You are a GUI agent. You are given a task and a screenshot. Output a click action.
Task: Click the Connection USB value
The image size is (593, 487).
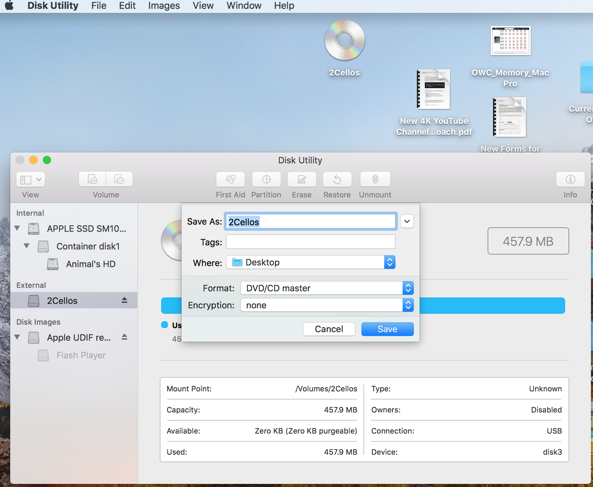pyautogui.click(x=554, y=431)
